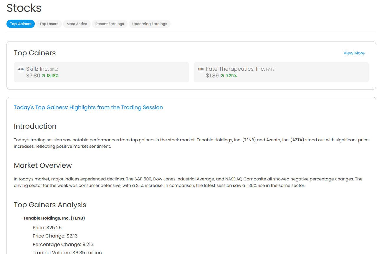
Task: Click Tenable Holdings, Inc. (TENB) subheading
Action: coord(54,218)
